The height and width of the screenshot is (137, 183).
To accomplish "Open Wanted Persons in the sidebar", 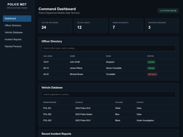I will (17, 46).
